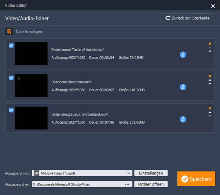The height and width of the screenshot is (195, 220).
Task: Click Ordner öffnen button
Action: point(151,184)
